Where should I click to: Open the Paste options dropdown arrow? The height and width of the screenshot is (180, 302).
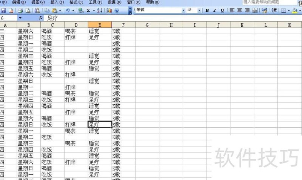point(60,11)
